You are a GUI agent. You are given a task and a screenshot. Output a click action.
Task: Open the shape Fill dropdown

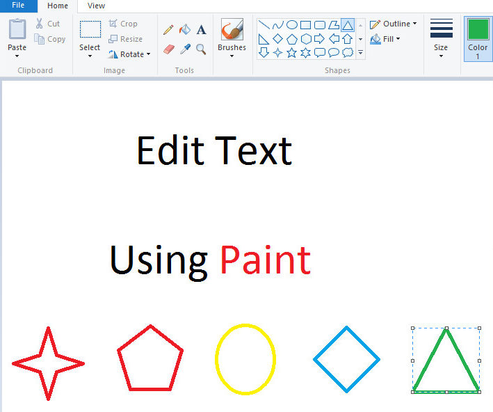(386, 39)
